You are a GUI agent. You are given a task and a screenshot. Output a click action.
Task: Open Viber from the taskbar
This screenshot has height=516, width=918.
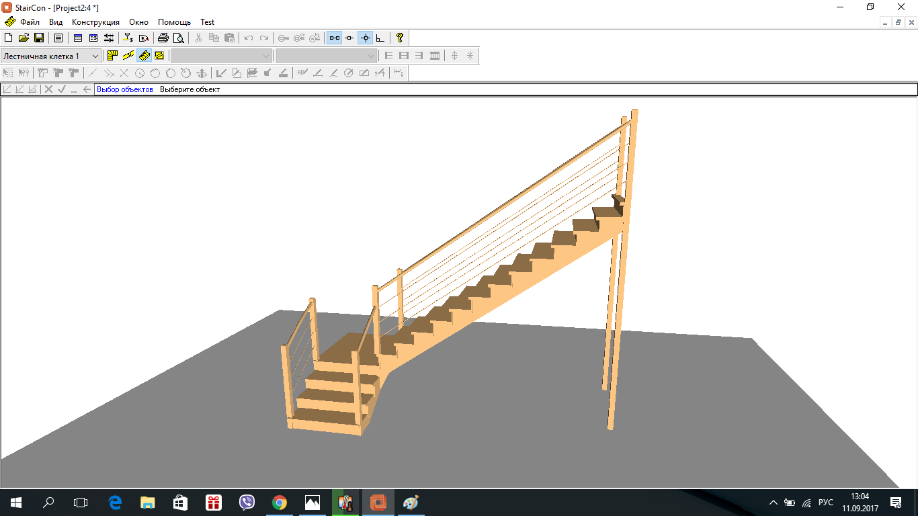tap(247, 503)
